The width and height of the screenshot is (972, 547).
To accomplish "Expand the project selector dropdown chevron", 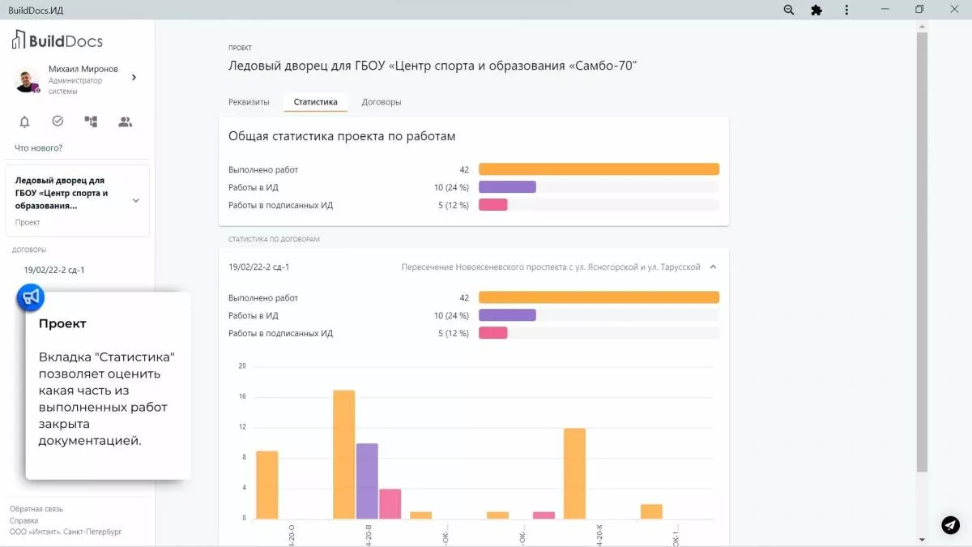I will click(135, 200).
